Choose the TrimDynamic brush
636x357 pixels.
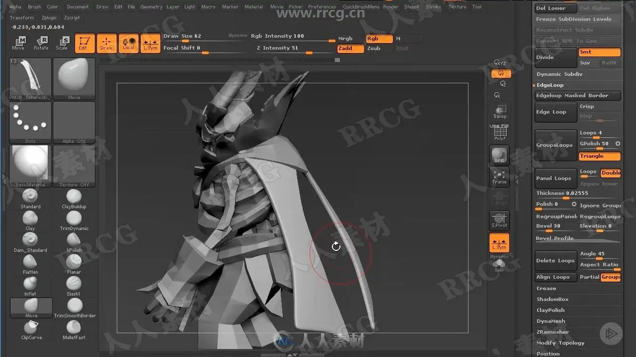click(x=74, y=220)
